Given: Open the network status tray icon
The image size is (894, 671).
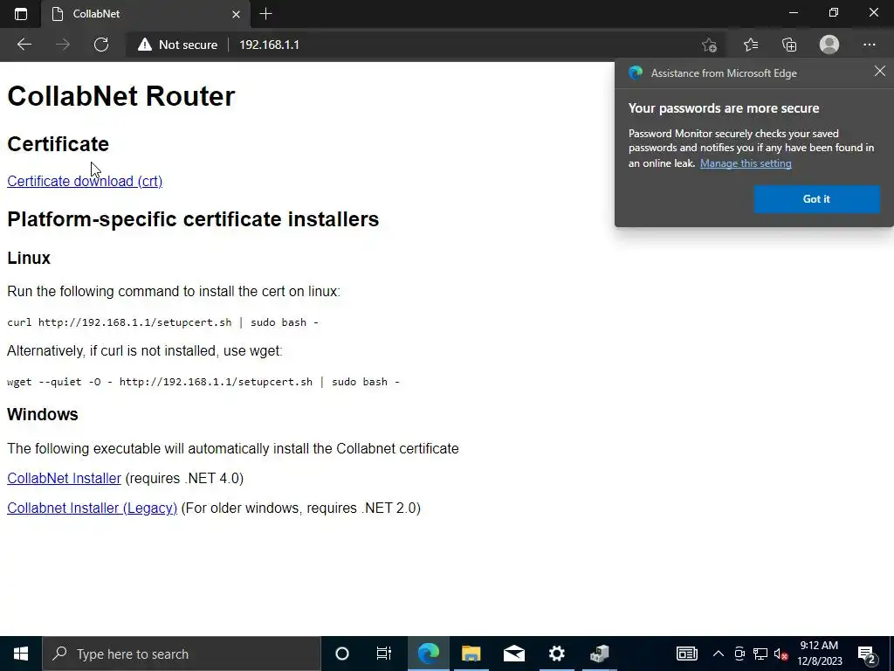Looking at the screenshot, I should pyautogui.click(x=760, y=654).
